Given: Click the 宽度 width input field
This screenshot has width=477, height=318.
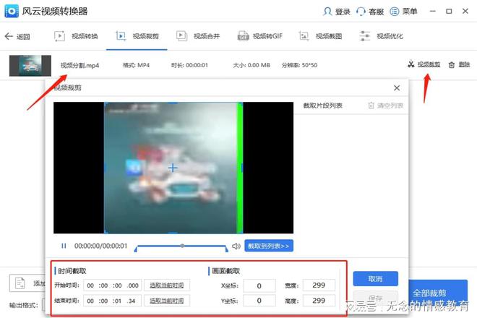Looking at the screenshot, I should [x=319, y=285].
